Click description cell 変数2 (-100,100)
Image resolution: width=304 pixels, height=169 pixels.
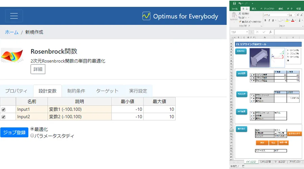pyautogui.click(x=79, y=117)
